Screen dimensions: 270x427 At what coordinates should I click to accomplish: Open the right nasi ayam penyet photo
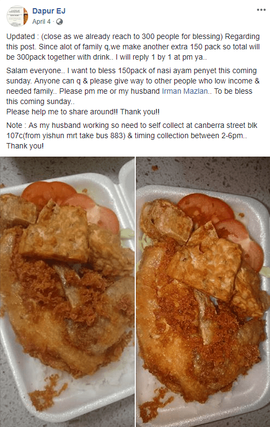point(203,292)
